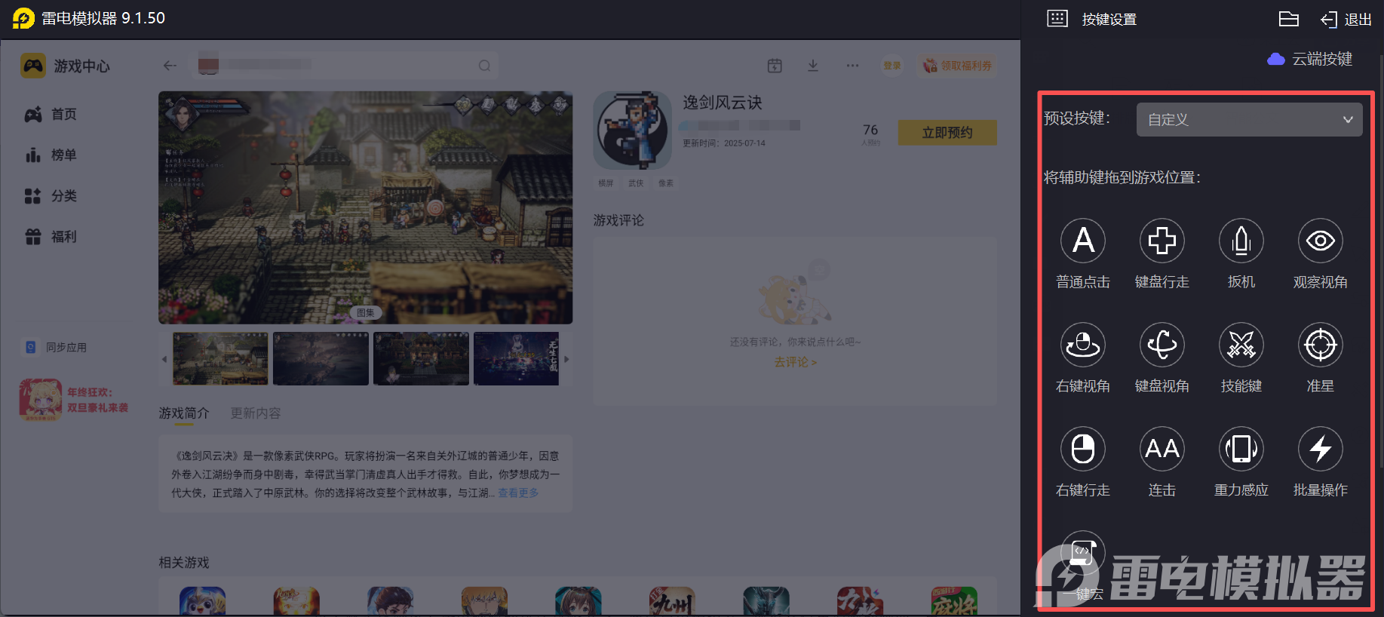
Task: Click the 相关游戏 heading
Action: (x=184, y=563)
